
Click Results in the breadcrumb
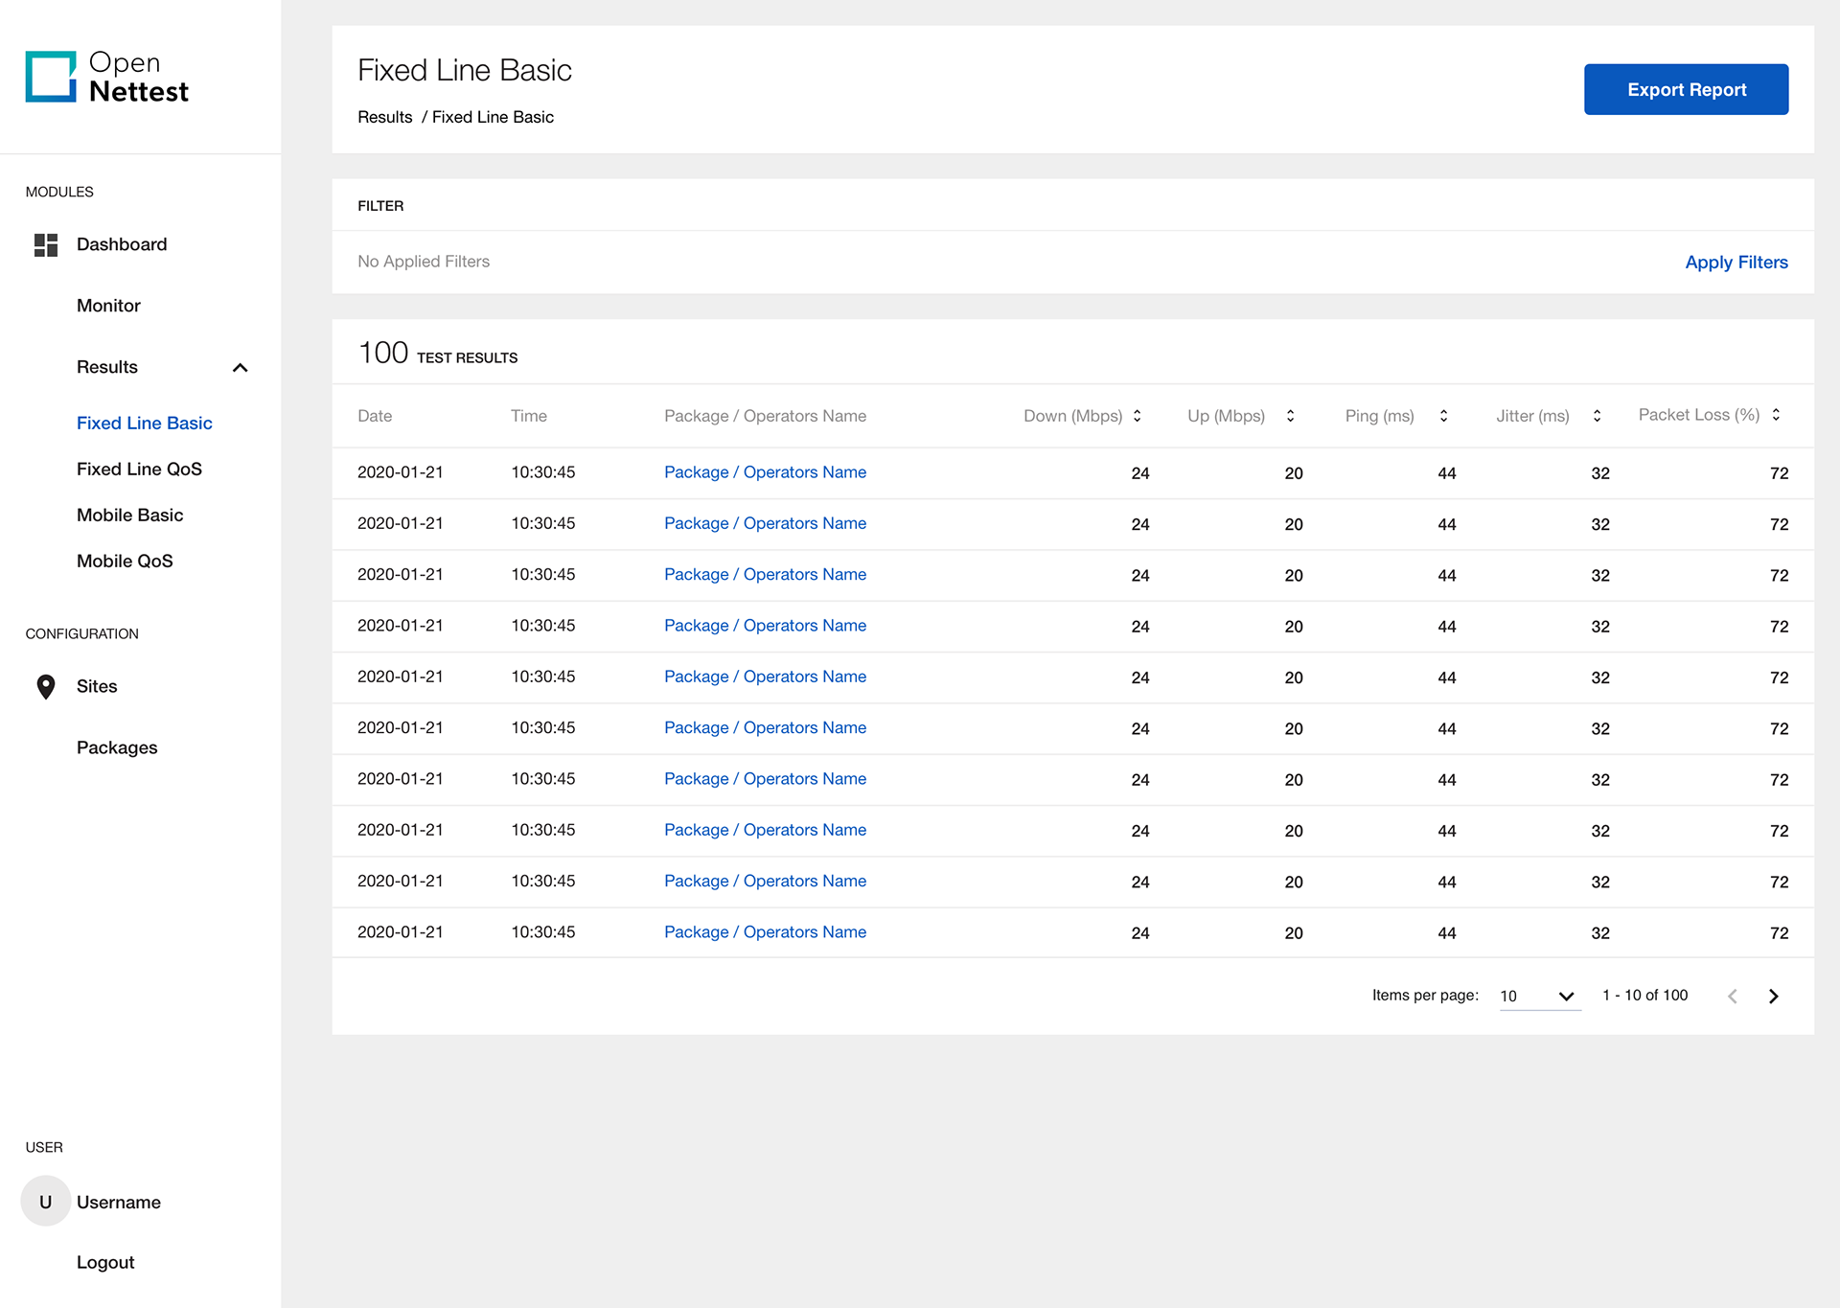[384, 117]
